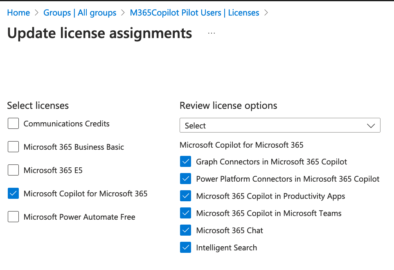Enable the Microsoft 365 Business Basic license
Screen dimensions: 394x270
pyautogui.click(x=14, y=147)
